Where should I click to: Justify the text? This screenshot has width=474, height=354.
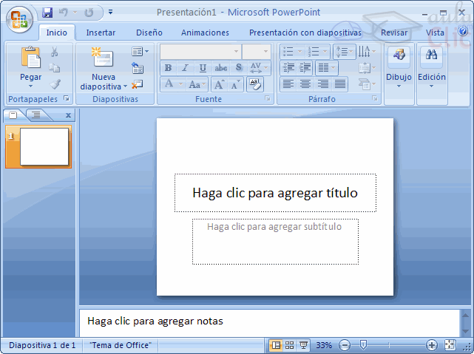point(339,84)
